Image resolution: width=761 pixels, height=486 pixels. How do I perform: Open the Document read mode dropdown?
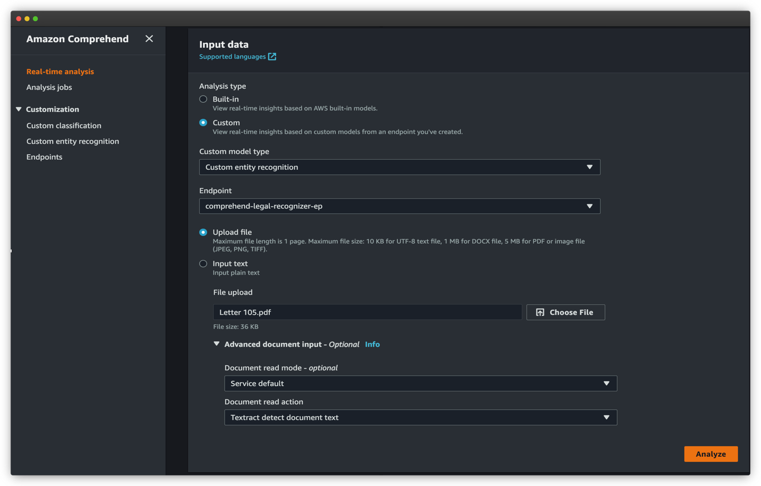420,383
